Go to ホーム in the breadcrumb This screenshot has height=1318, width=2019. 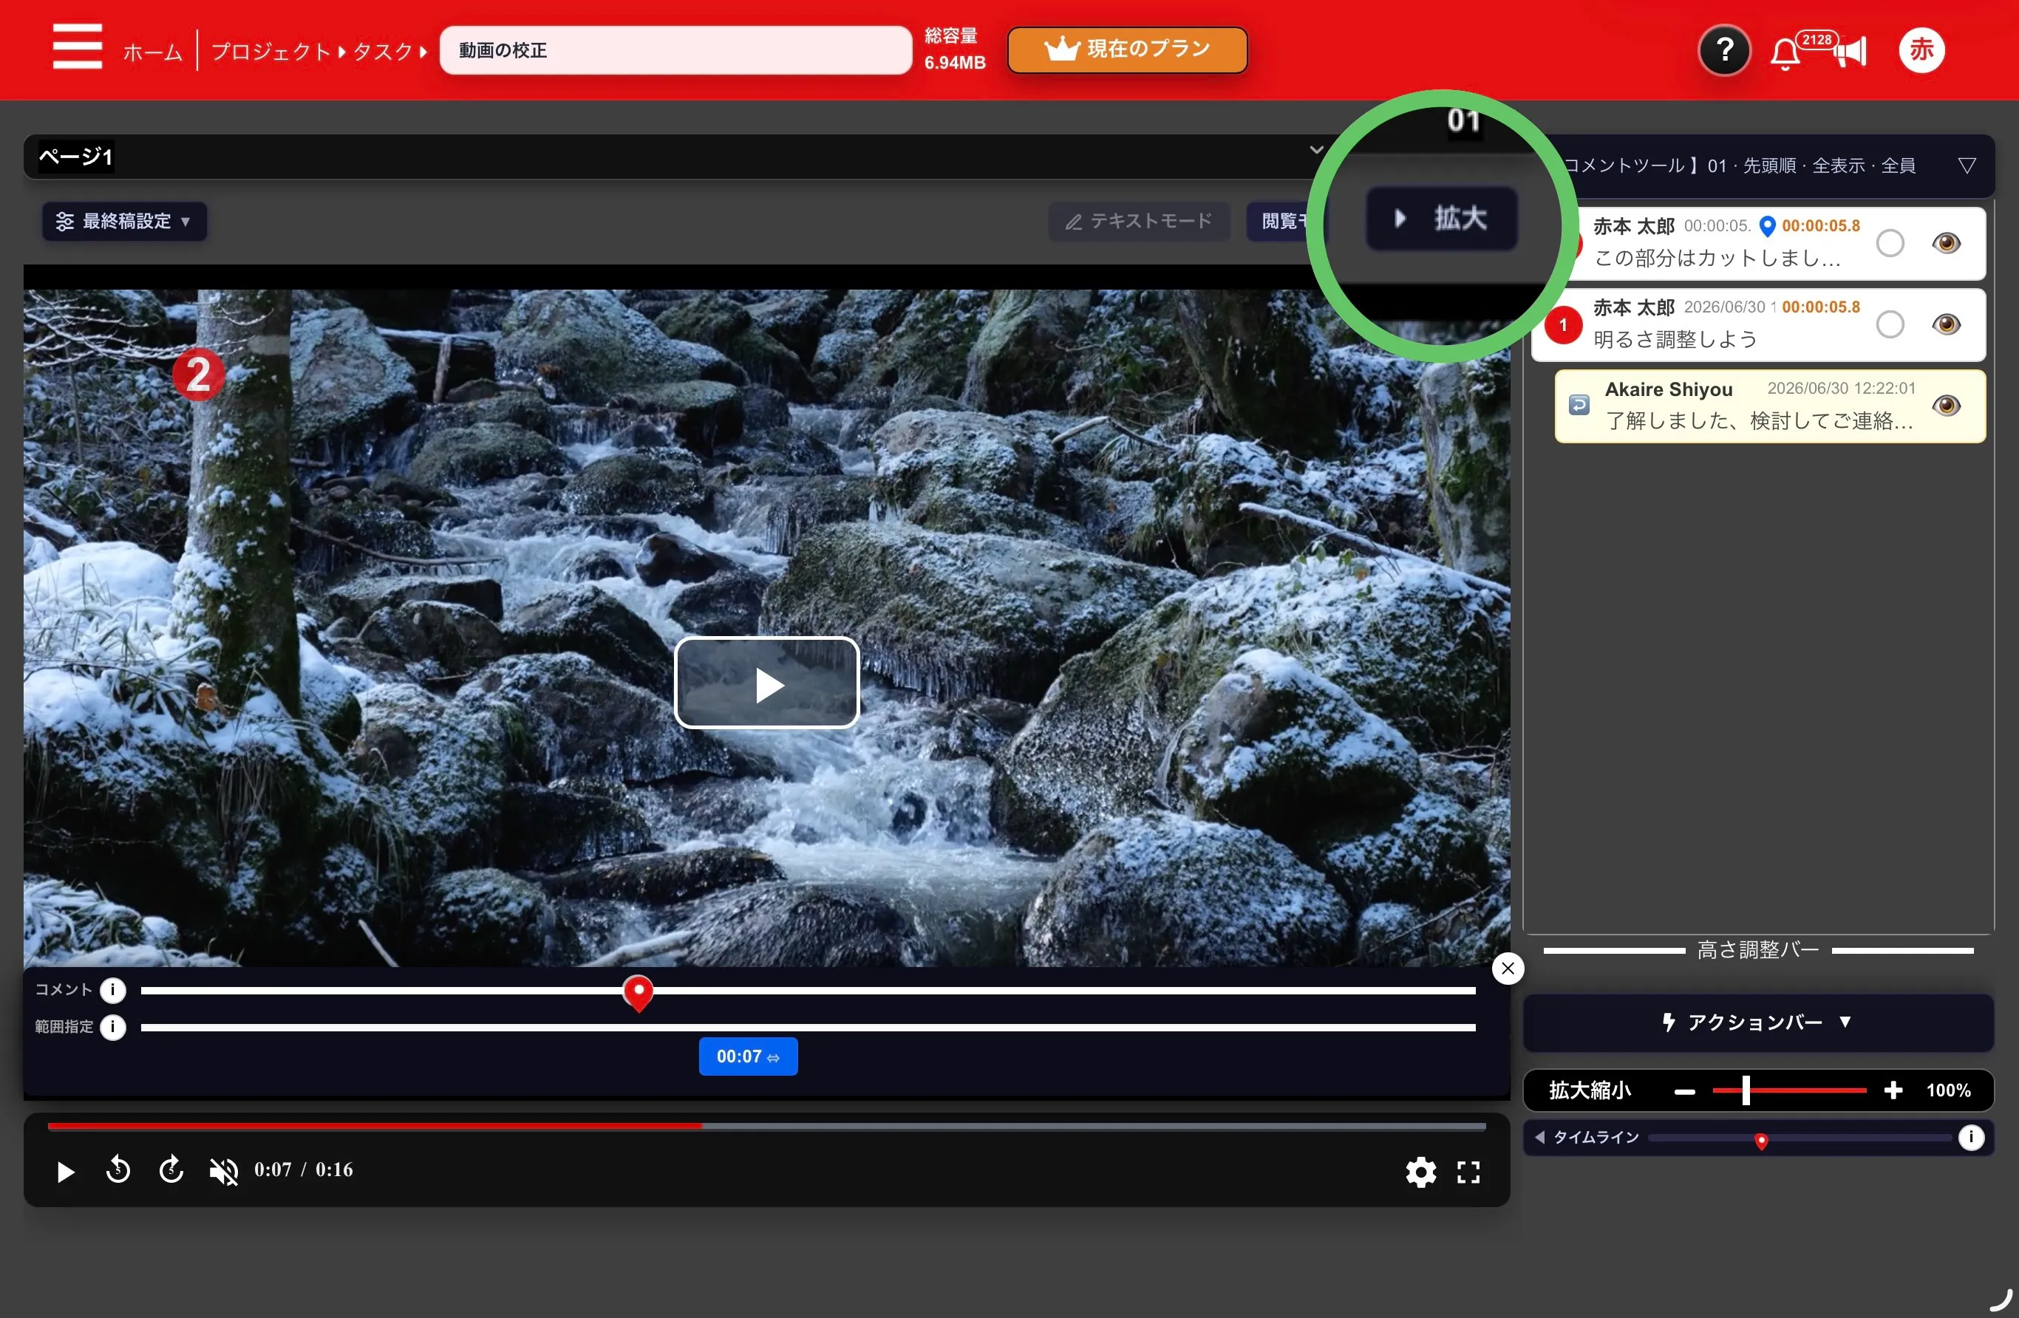[153, 52]
